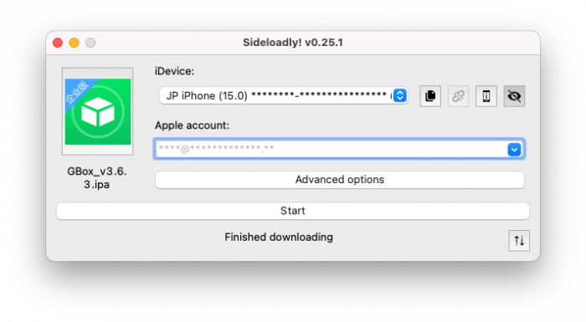
Task: Click the copy UDID clipboard icon
Action: pyautogui.click(x=430, y=96)
